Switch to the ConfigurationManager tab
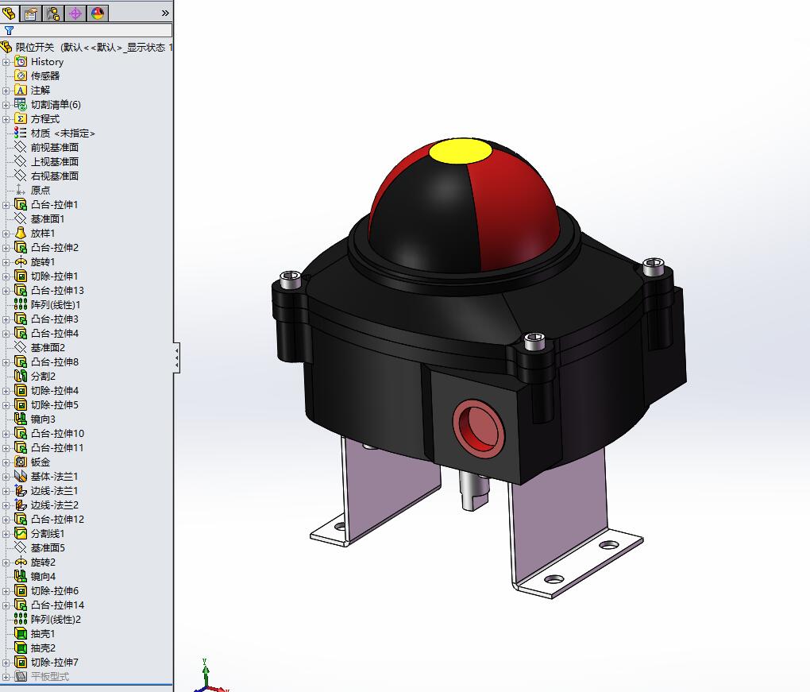Image resolution: width=810 pixels, height=692 pixels. point(53,14)
